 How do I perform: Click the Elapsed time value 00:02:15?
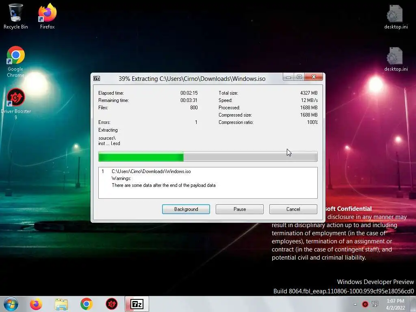(189, 93)
